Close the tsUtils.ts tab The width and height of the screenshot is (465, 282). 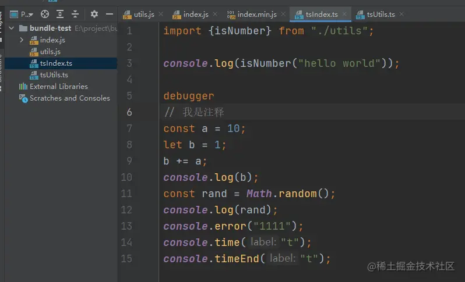point(401,14)
